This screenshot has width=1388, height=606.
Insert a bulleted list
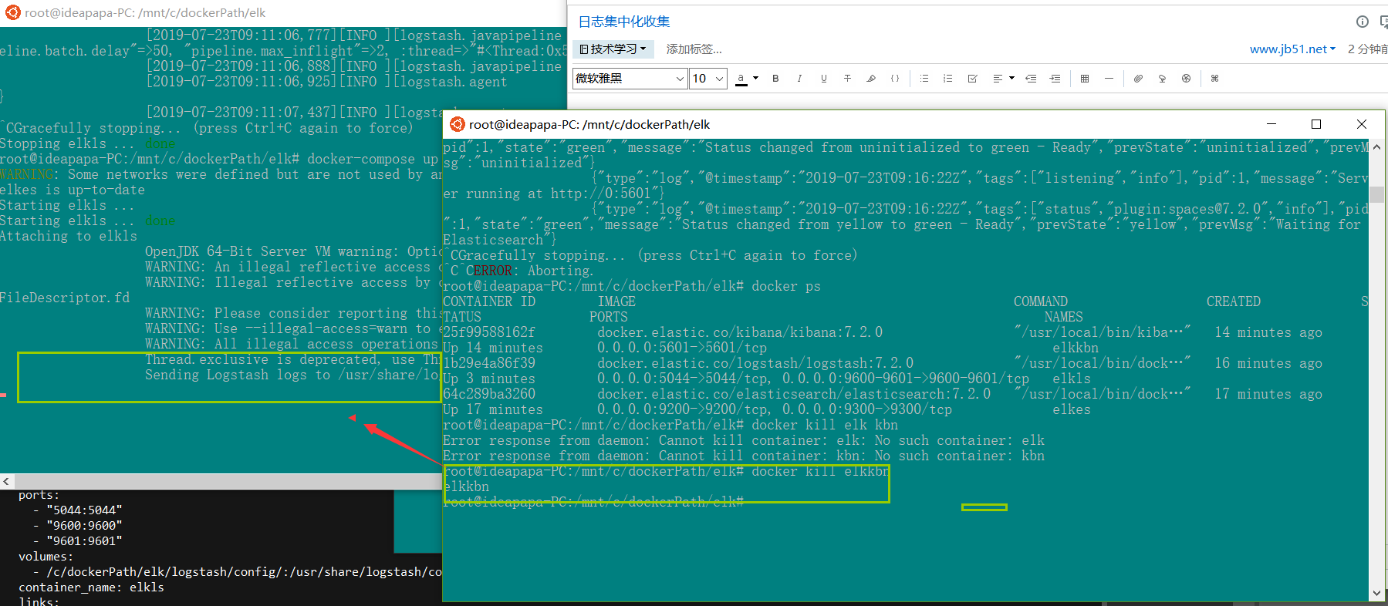coord(924,79)
